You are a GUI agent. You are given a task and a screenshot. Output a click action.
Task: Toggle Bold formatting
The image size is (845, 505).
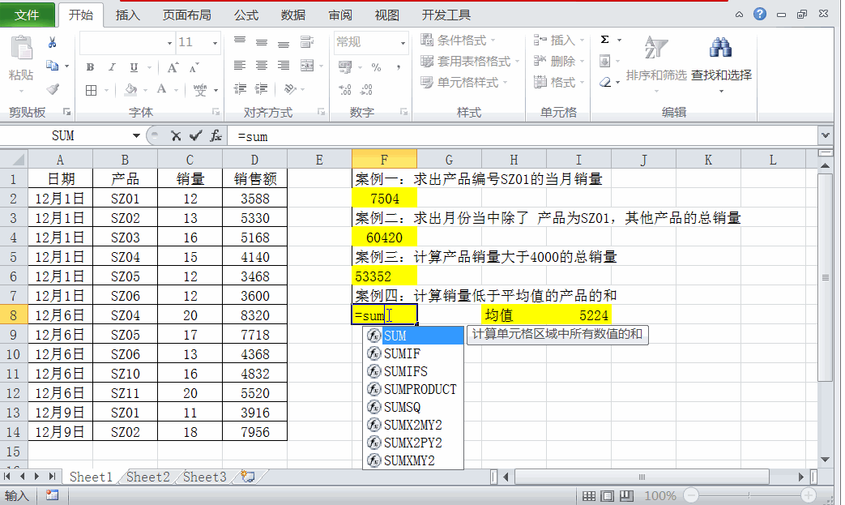click(x=90, y=67)
